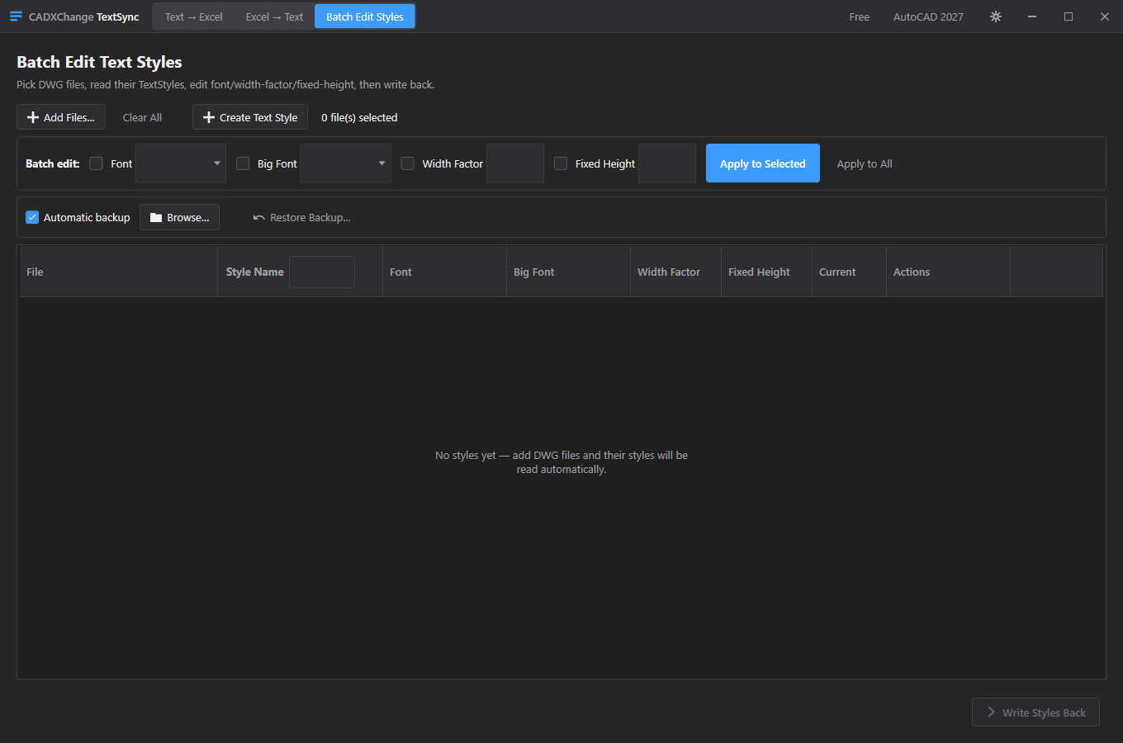
Task: Click Create Text Style button
Action: (x=250, y=117)
